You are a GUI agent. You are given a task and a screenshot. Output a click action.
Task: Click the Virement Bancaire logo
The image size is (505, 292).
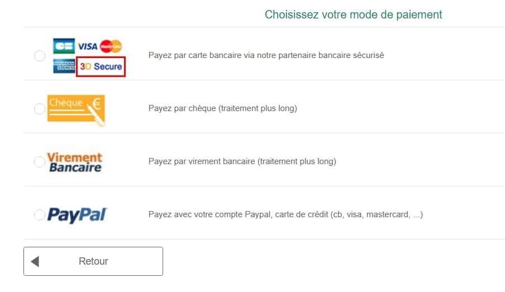click(75, 162)
